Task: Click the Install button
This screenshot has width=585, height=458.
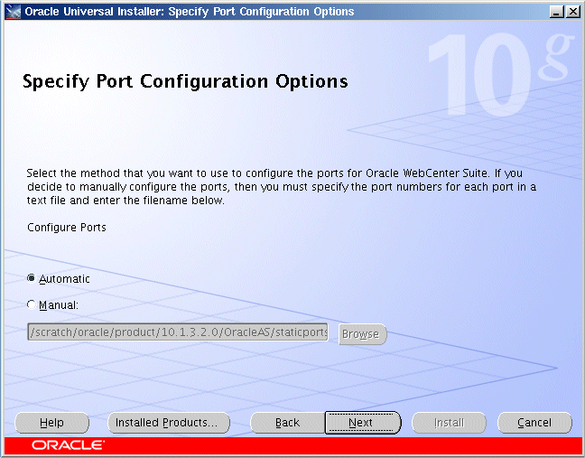Action: pyautogui.click(x=449, y=423)
